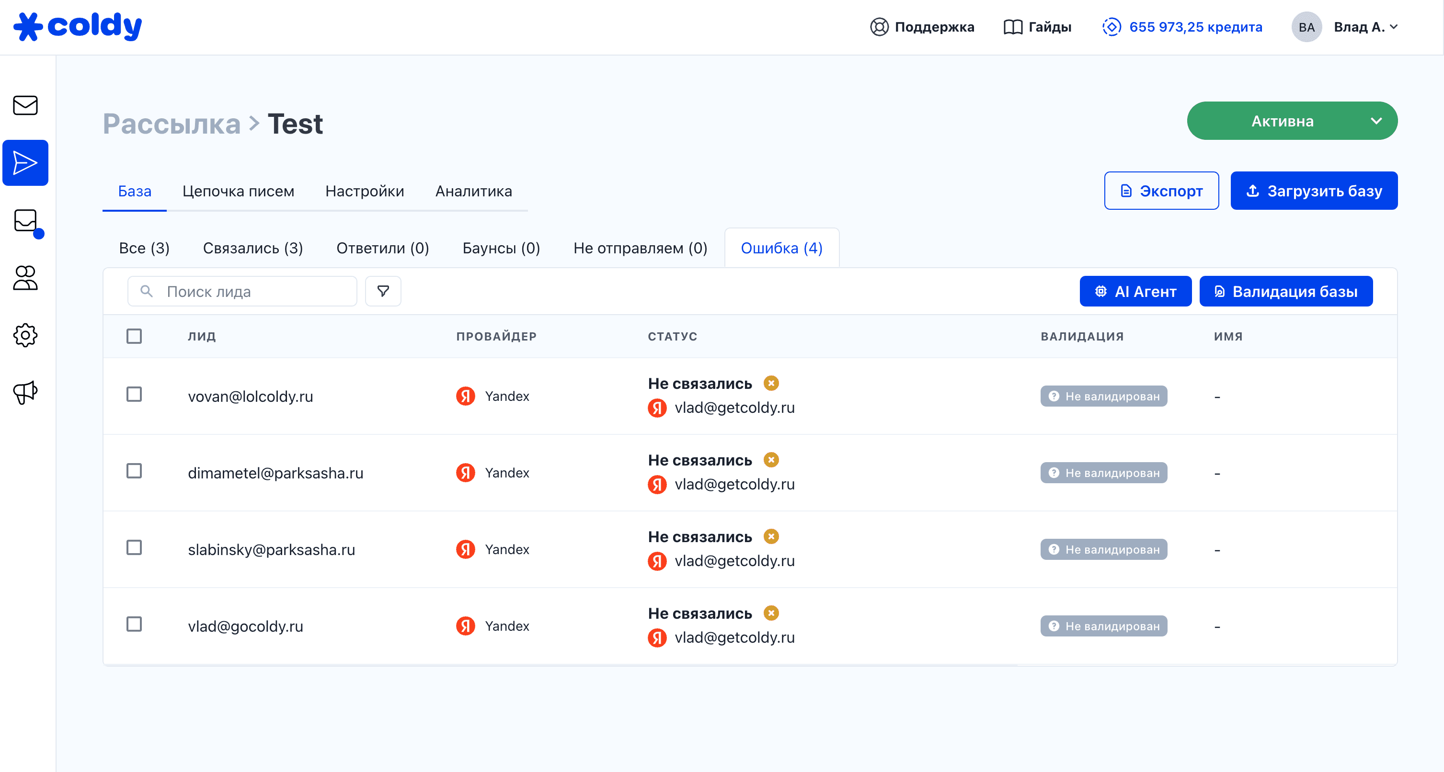1444x772 pixels.
Task: Open the campaigns paper-plane sidebar icon
Action: (25, 163)
